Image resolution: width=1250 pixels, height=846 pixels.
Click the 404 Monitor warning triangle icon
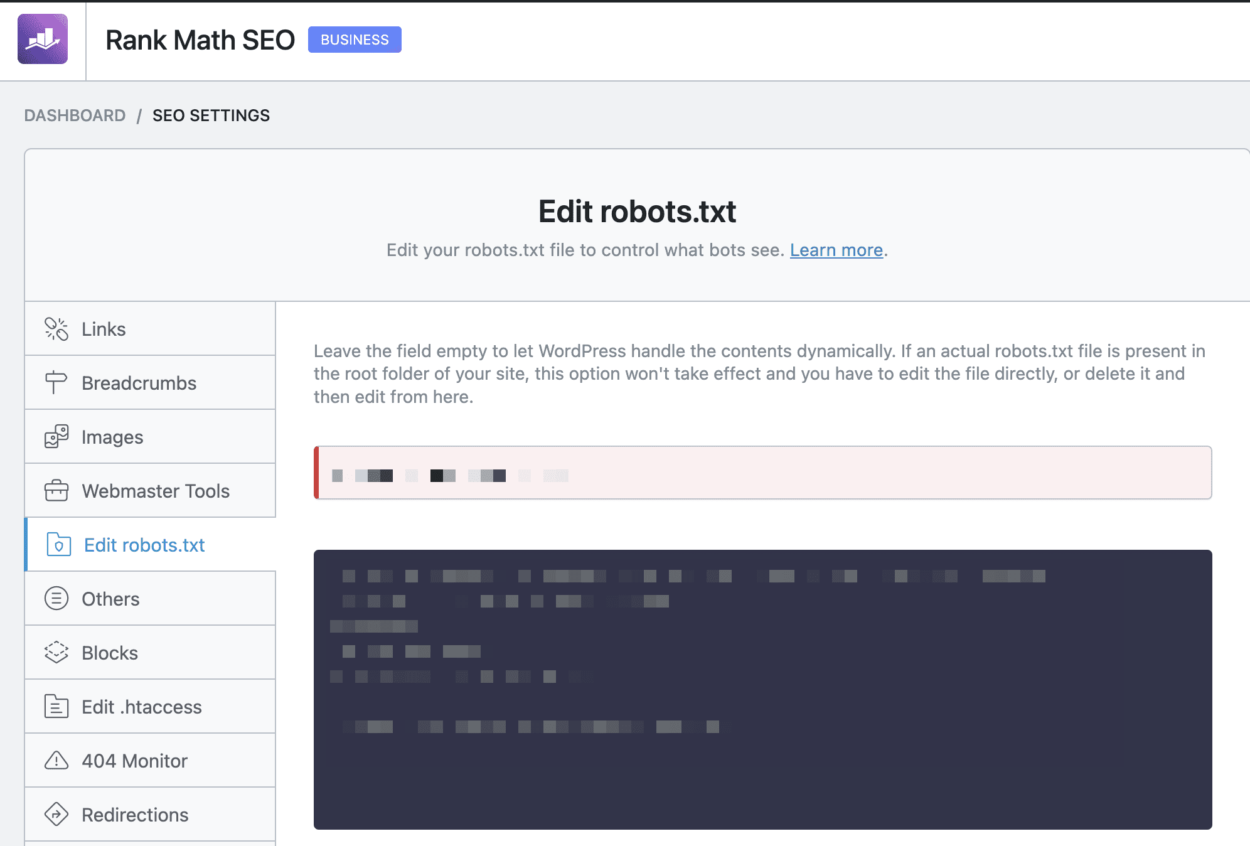[x=56, y=761]
